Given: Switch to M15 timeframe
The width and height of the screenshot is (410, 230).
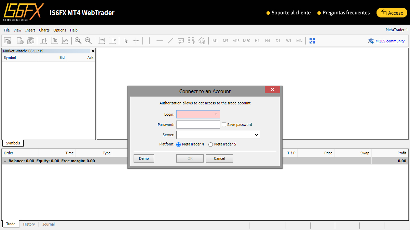Looking at the screenshot, I should (x=236, y=41).
